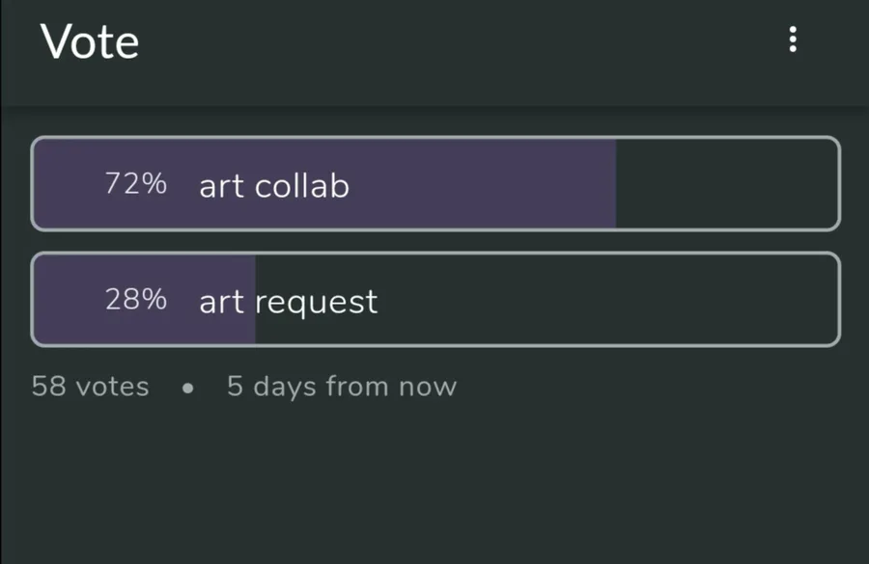
Task: Click the purple filled portion of art request bar
Action: pyautogui.click(x=145, y=300)
